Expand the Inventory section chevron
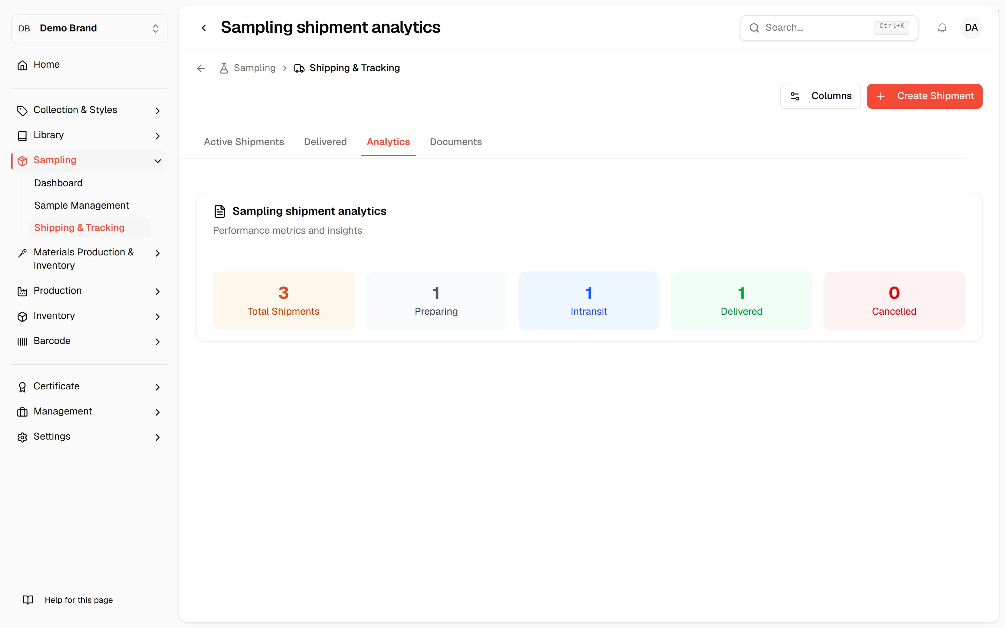This screenshot has width=1005, height=628. tap(157, 316)
